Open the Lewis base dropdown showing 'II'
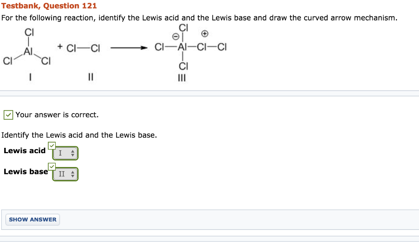419x243 pixels. [65, 174]
